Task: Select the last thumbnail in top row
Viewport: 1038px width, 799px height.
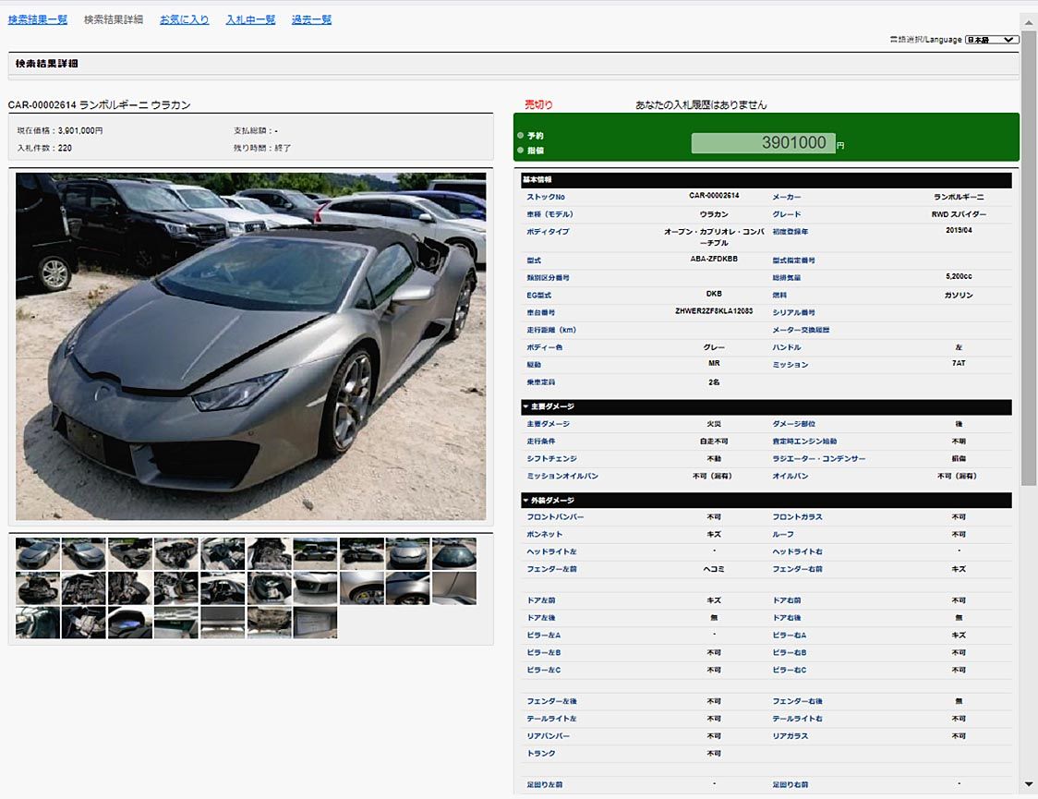Action: tap(454, 553)
